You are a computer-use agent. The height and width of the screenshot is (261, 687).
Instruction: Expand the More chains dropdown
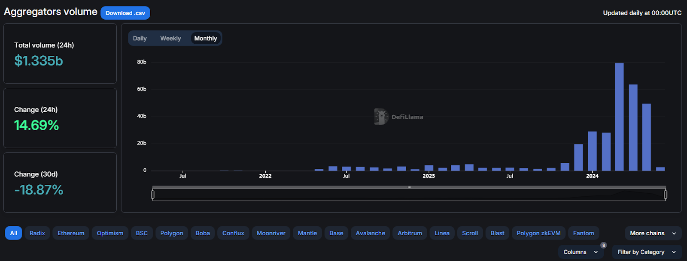point(653,233)
